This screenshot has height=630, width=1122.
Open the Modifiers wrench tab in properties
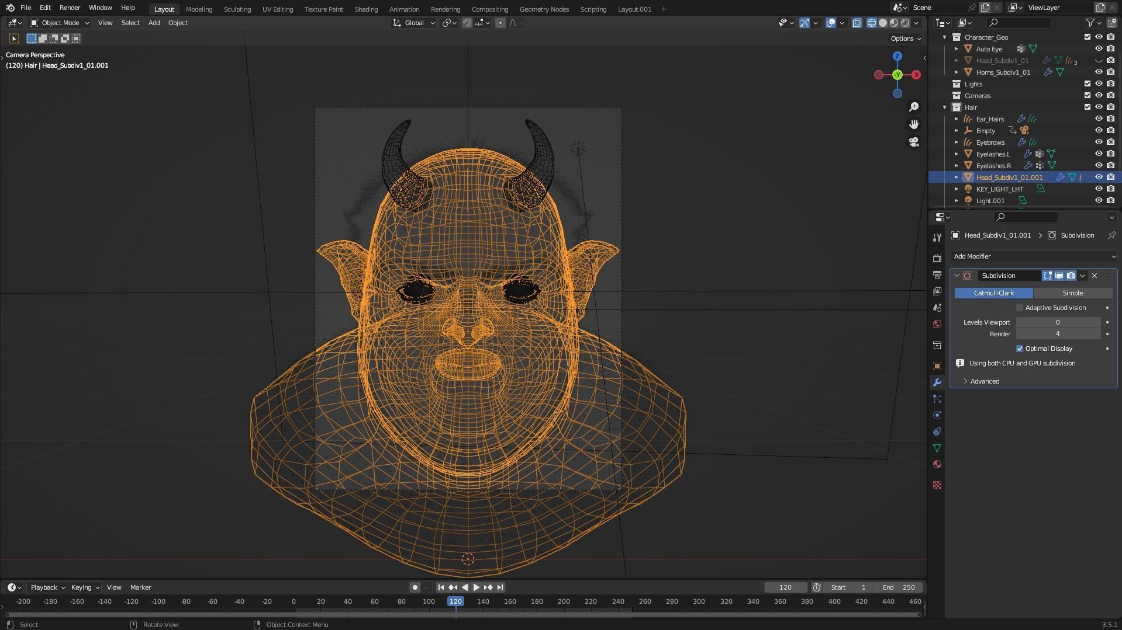pyautogui.click(x=937, y=382)
